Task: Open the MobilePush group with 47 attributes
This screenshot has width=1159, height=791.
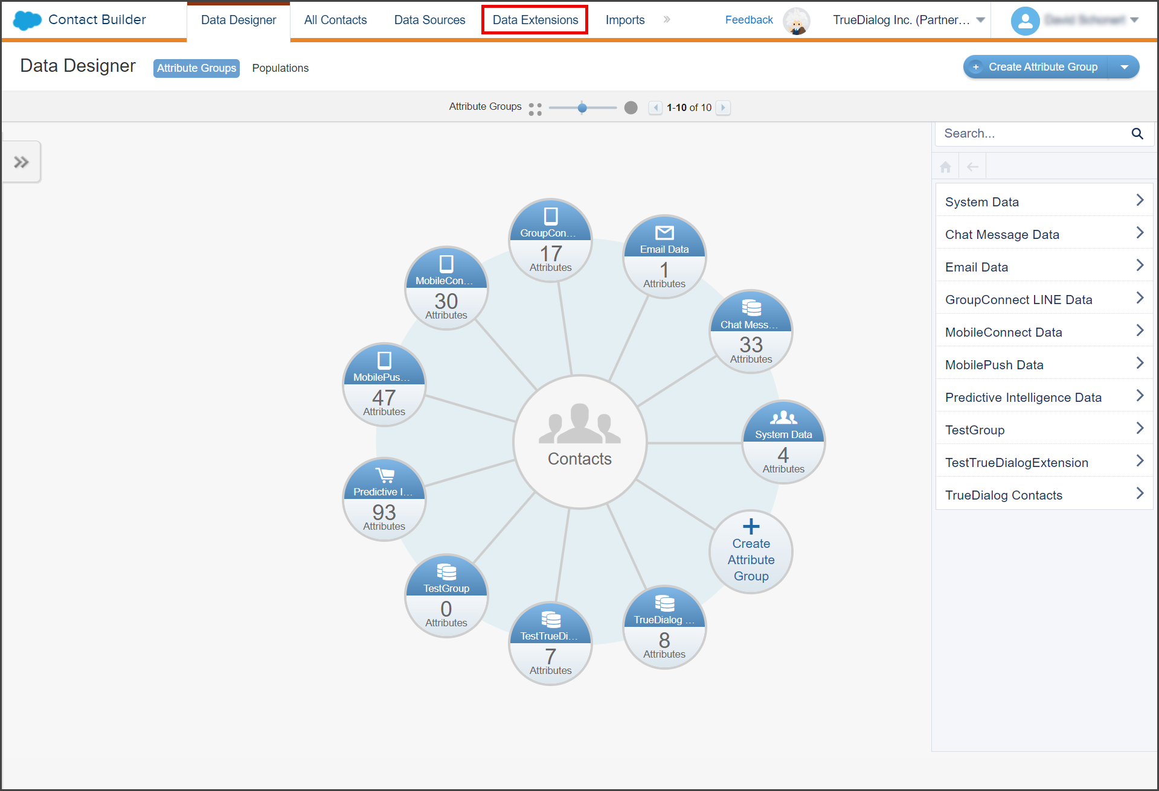Action: coord(384,384)
